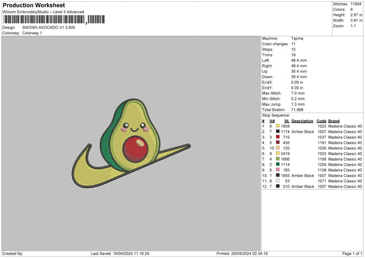Click thread code '1037' in row 3
Screen dimensions: 365x258
point(322,137)
